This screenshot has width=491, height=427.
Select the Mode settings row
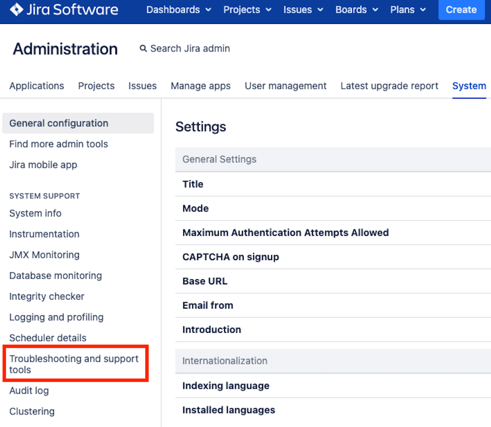tap(333, 208)
